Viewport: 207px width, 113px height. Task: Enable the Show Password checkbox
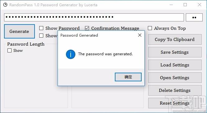pos(41,28)
